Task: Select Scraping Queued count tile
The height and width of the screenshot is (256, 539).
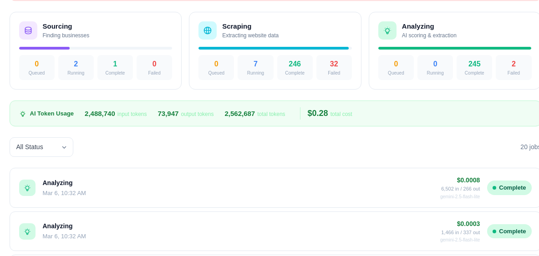Action: pyautogui.click(x=216, y=68)
